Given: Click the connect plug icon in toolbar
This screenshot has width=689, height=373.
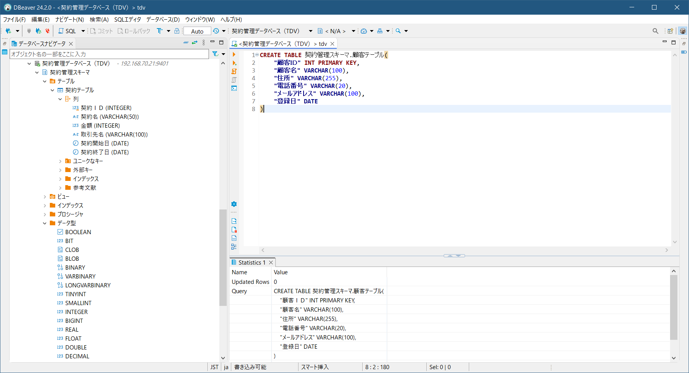Looking at the screenshot, I should coord(29,31).
